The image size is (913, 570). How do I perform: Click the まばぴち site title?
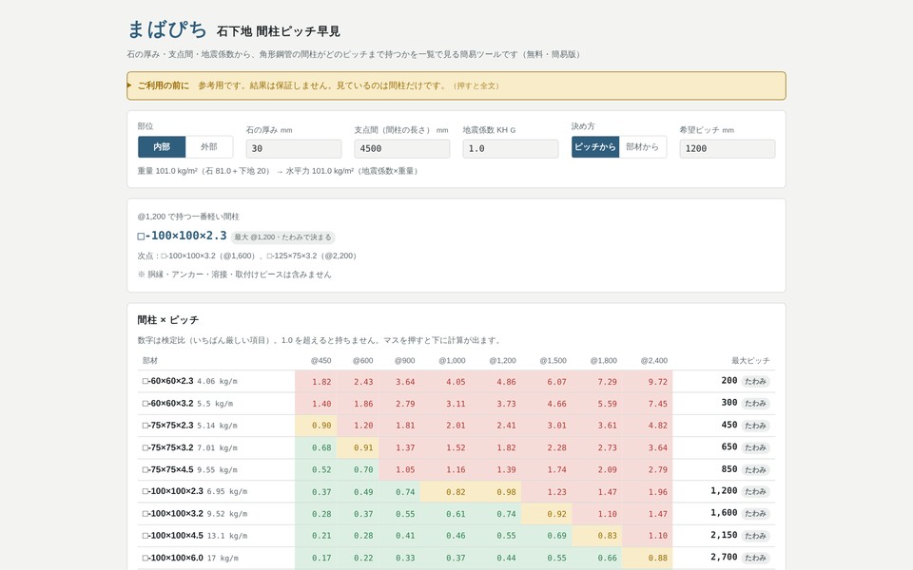coord(167,29)
